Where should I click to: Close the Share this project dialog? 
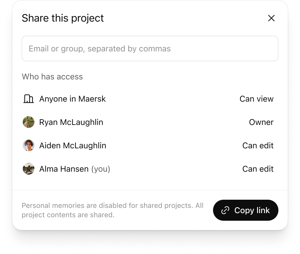tap(271, 18)
